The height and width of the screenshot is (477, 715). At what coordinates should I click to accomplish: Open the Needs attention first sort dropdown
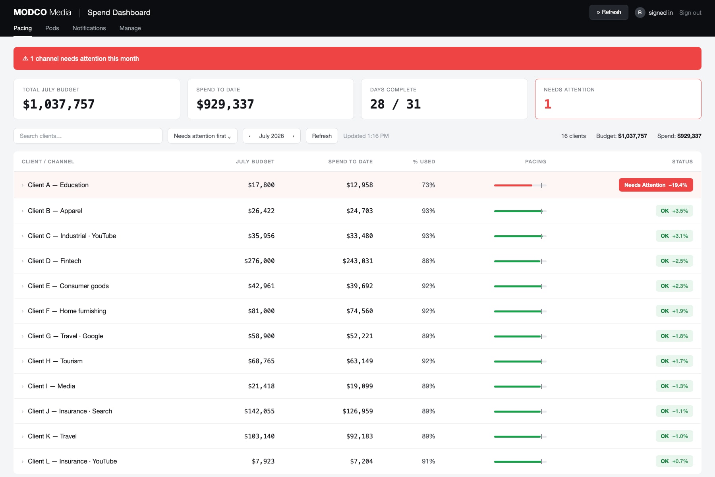[x=203, y=136]
